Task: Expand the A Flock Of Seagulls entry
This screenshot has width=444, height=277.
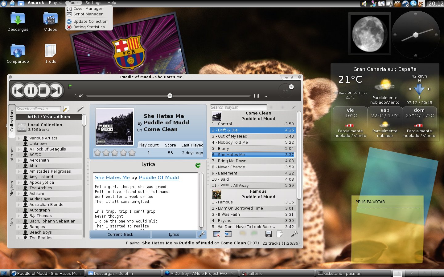Action: (x=19, y=149)
